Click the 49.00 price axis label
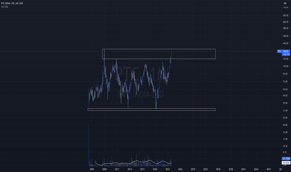Screen dimensions: 291x172 coord(285,96)
